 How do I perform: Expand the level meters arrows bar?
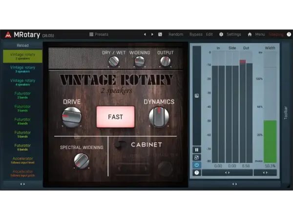pos(227,173)
